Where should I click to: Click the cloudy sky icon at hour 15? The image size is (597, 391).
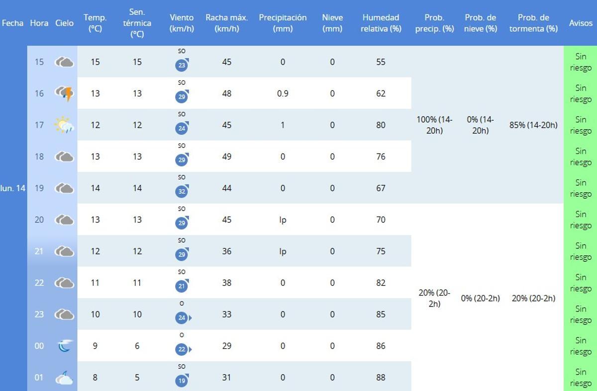pos(64,62)
